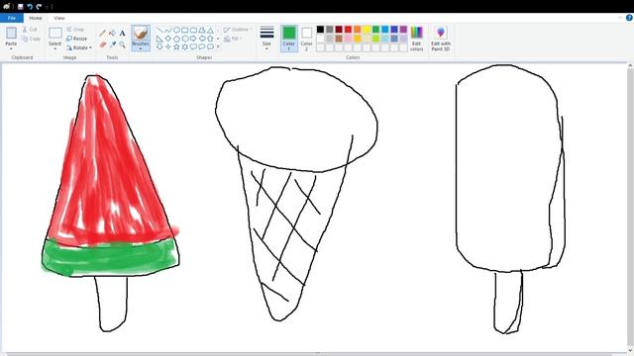The width and height of the screenshot is (634, 356).
Task: Click Edit with Paint 3D icon
Action: (441, 33)
